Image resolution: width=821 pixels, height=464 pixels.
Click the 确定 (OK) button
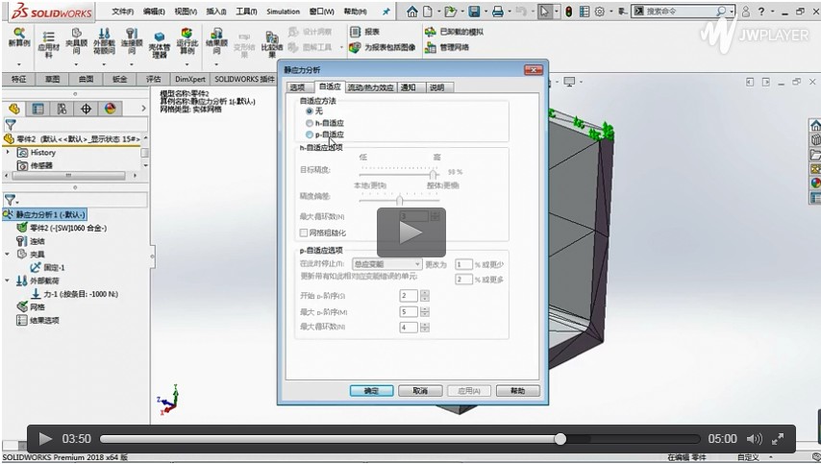coord(371,391)
